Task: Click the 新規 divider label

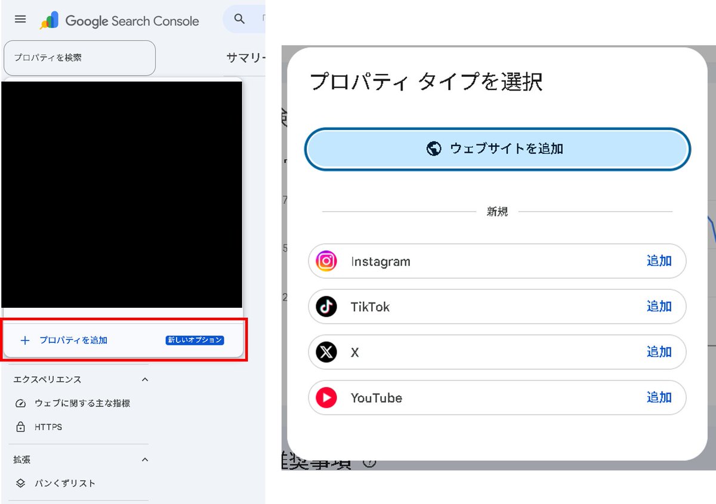Action: click(497, 212)
